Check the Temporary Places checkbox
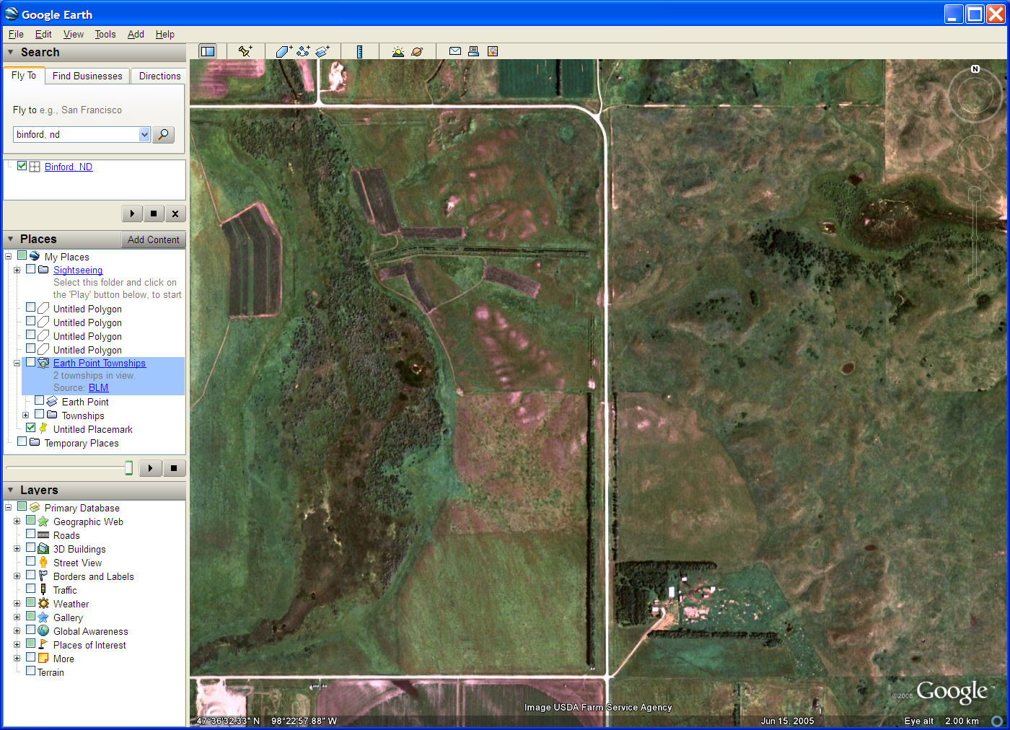1010x730 pixels. coord(22,441)
